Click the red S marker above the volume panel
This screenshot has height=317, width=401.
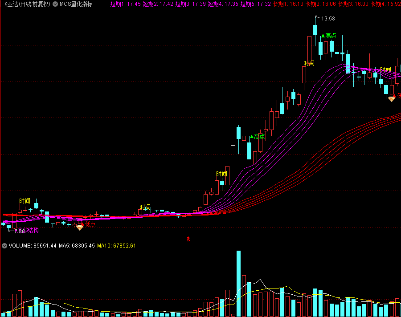point(188,239)
